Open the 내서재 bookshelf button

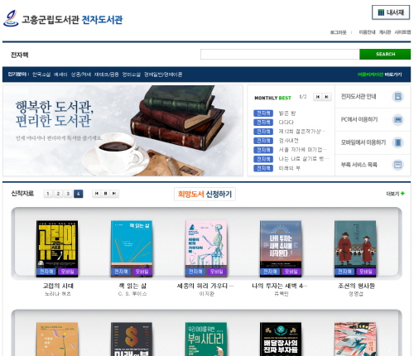coord(390,12)
